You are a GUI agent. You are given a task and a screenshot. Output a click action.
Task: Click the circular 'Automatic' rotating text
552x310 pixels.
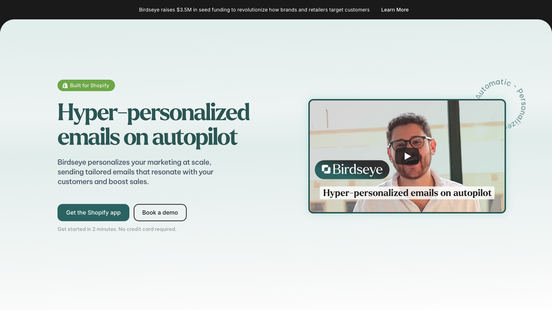coord(493,88)
